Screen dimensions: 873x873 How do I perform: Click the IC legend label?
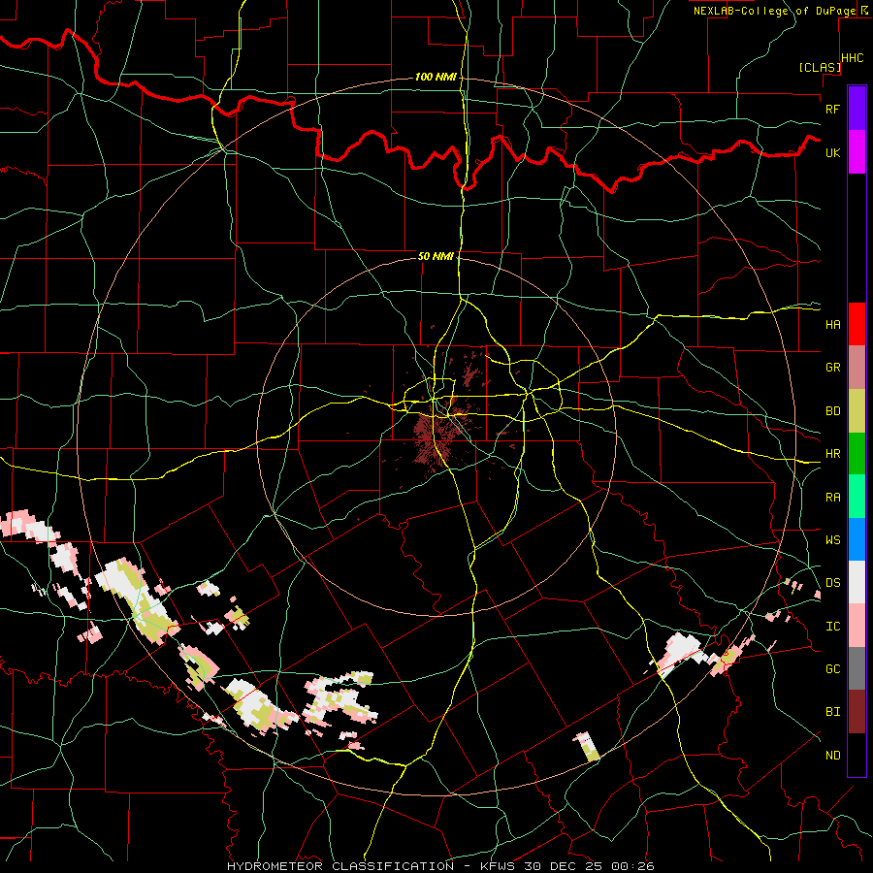833,627
